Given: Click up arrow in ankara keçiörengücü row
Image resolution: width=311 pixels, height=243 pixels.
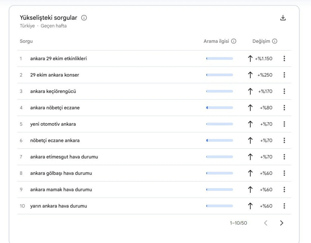Looking at the screenshot, I should pos(250,91).
